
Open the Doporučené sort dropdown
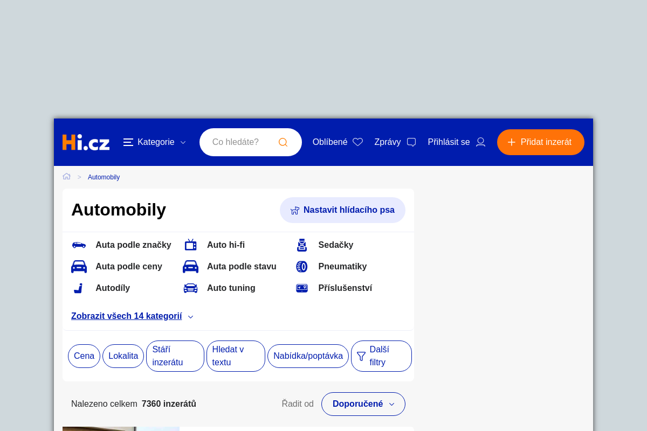click(x=363, y=404)
